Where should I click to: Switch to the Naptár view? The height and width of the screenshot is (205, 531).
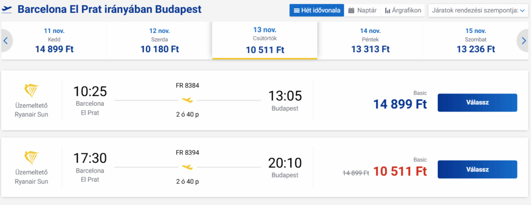click(362, 10)
